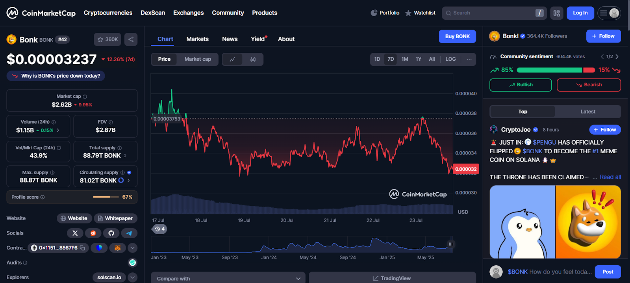The height and width of the screenshot is (283, 630).
Task: Click the Max. supply info icon
Action: click(52, 173)
